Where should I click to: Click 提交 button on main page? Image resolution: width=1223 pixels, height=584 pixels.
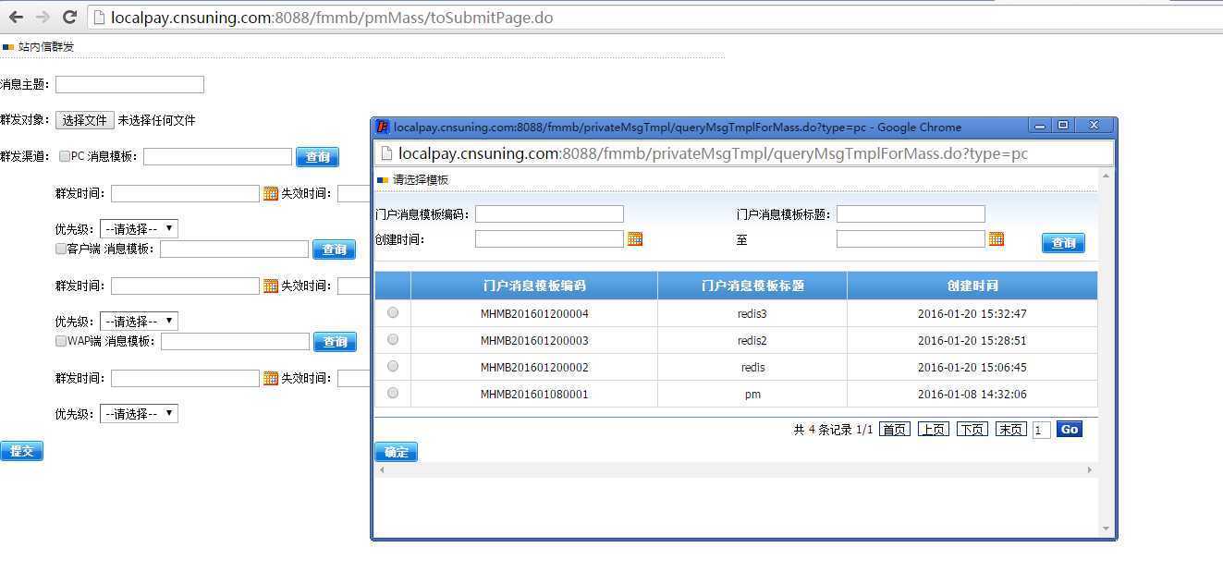tap(21, 451)
